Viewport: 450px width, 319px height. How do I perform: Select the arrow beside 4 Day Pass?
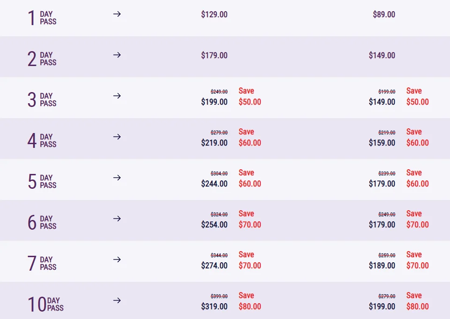tap(117, 137)
